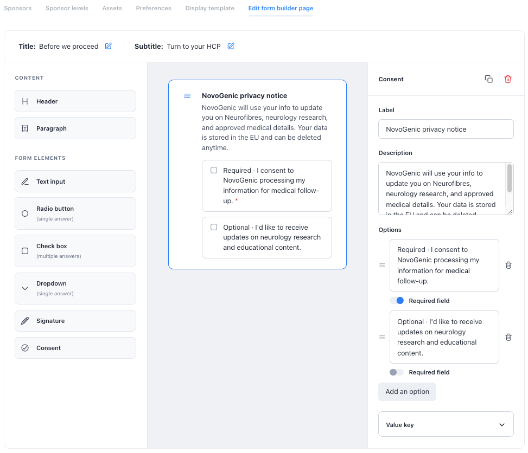Click the Paragraph element icon
Screen dimensions: 528x453
click(25, 128)
